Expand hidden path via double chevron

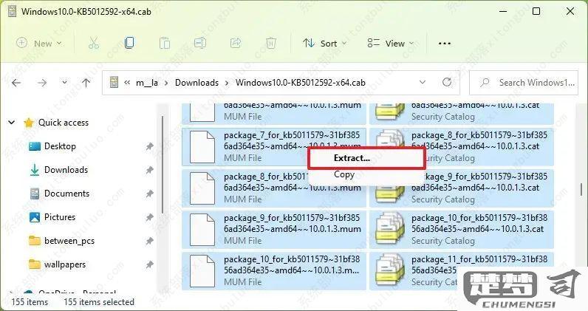coord(127,83)
